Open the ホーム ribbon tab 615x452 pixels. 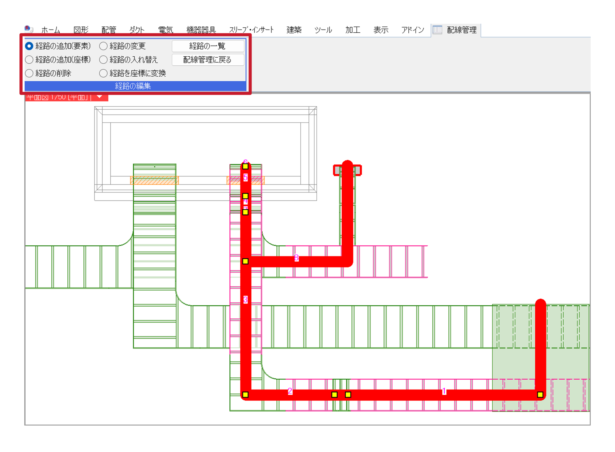point(50,30)
